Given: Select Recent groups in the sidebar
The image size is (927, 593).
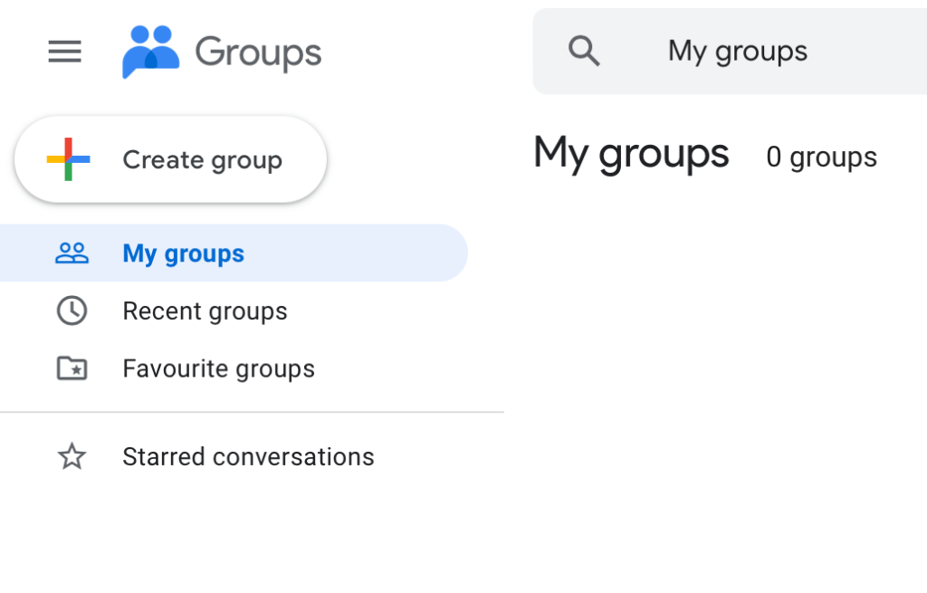Looking at the screenshot, I should 205,311.
